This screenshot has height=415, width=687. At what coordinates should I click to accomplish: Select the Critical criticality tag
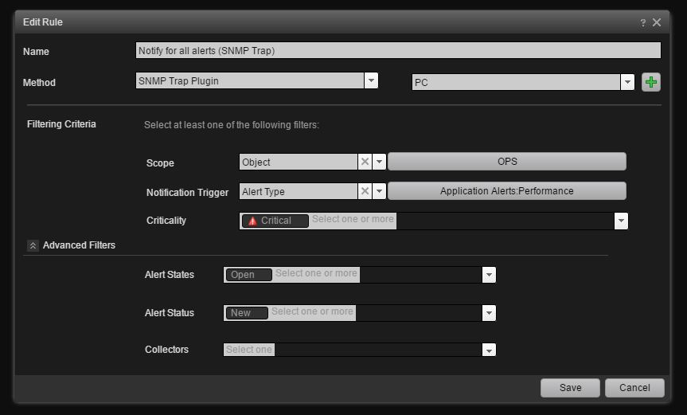[x=275, y=221]
